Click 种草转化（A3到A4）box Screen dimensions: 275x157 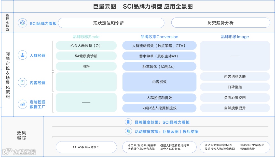tap(159, 66)
